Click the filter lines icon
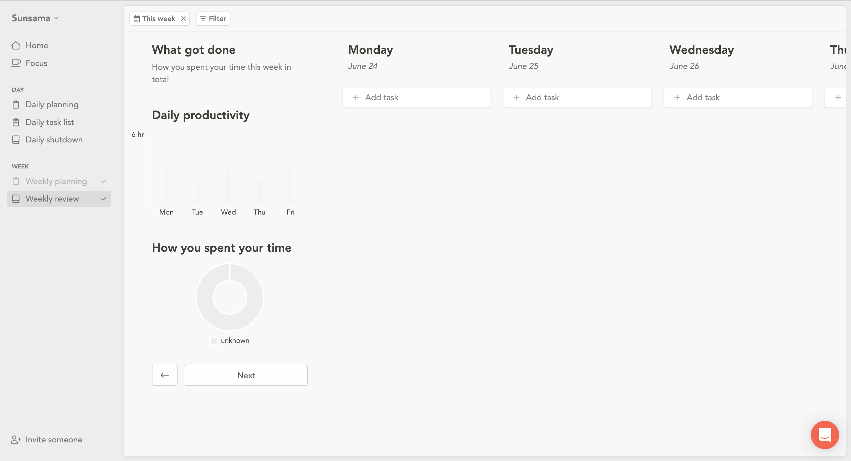This screenshot has width=851, height=461. (x=203, y=19)
